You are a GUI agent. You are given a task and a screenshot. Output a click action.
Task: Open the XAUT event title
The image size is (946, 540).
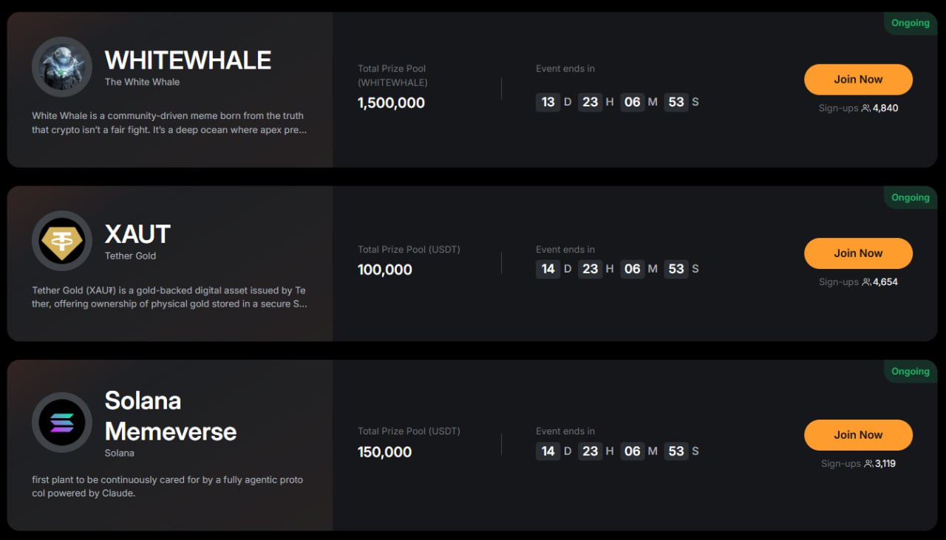point(137,234)
